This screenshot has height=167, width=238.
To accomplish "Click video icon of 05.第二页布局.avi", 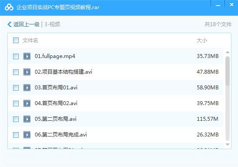I will (x=27, y=119).
